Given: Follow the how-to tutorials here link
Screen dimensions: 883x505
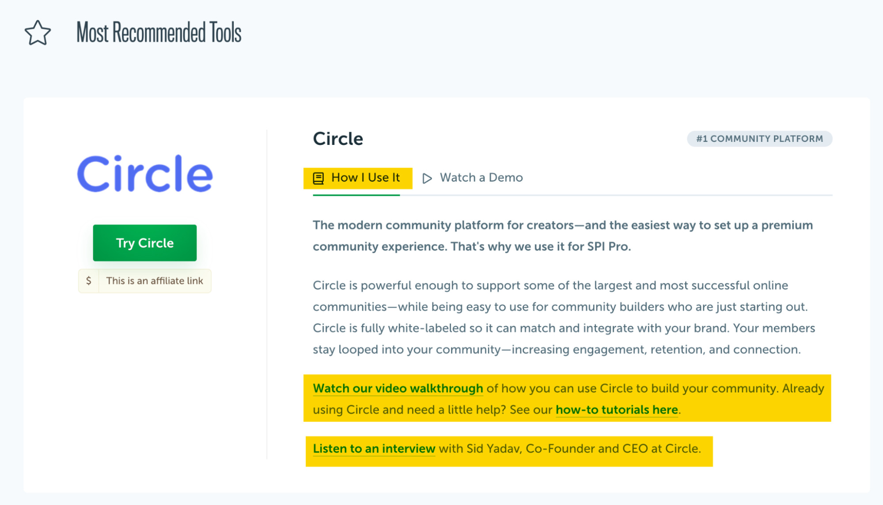Looking at the screenshot, I should click(x=616, y=410).
